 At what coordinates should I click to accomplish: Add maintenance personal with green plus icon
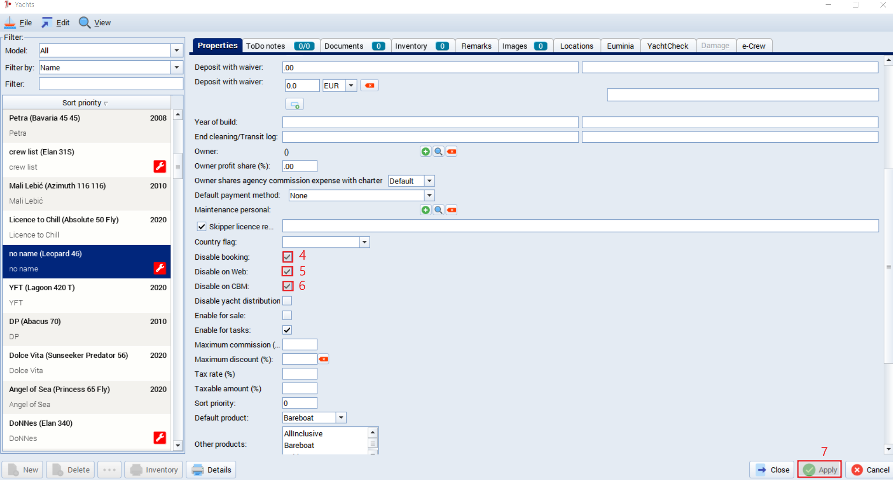[x=425, y=210]
